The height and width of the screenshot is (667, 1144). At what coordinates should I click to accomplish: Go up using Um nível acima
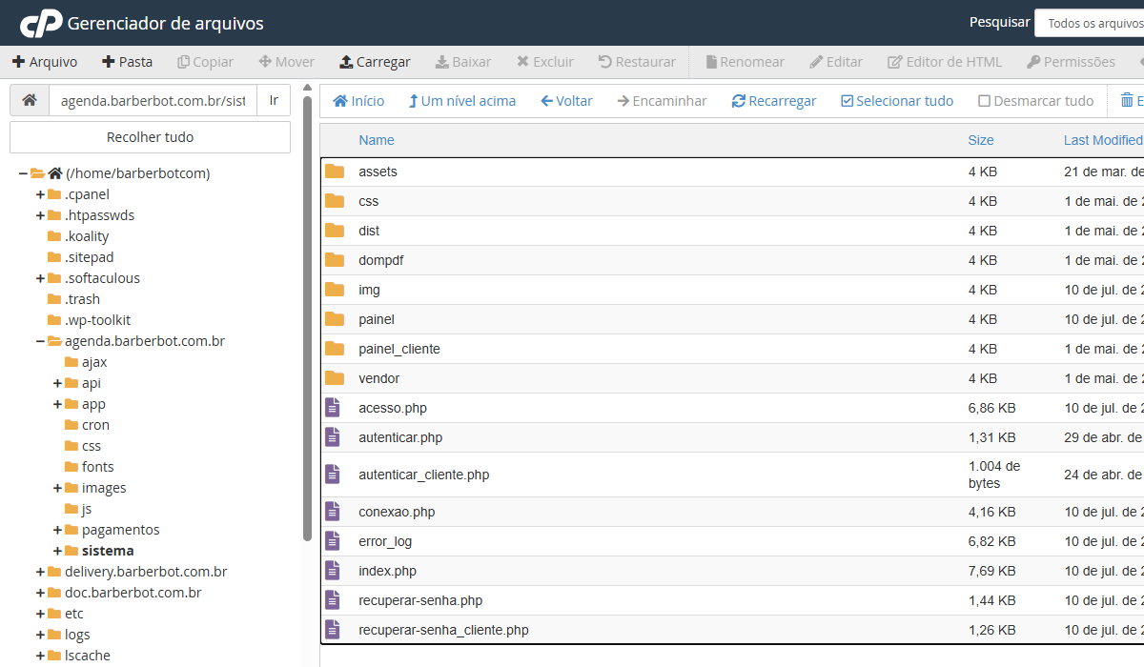click(x=461, y=101)
